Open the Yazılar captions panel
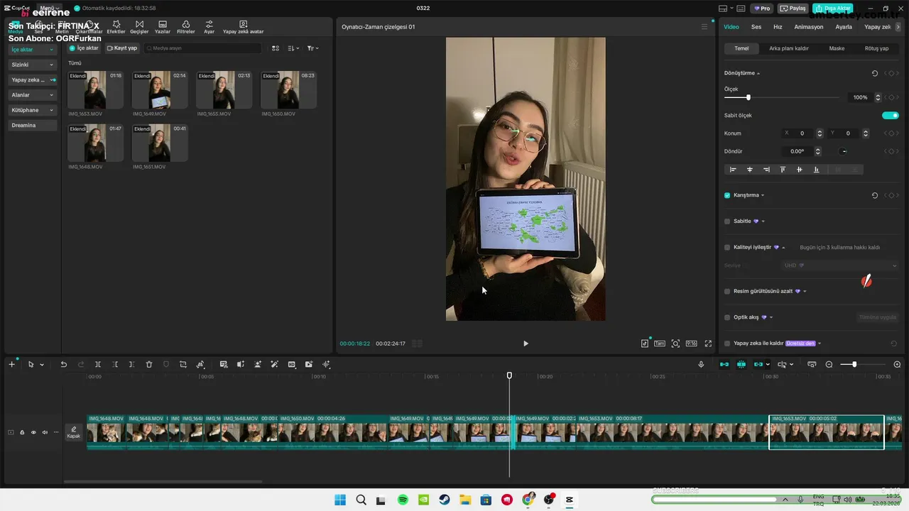Viewport: 909px width, 511px height. point(163,27)
